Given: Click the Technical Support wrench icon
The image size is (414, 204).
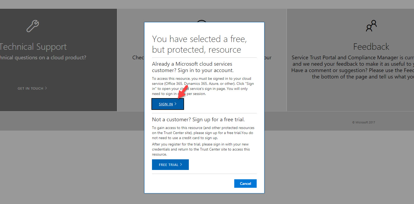Looking at the screenshot, I should click(x=33, y=26).
